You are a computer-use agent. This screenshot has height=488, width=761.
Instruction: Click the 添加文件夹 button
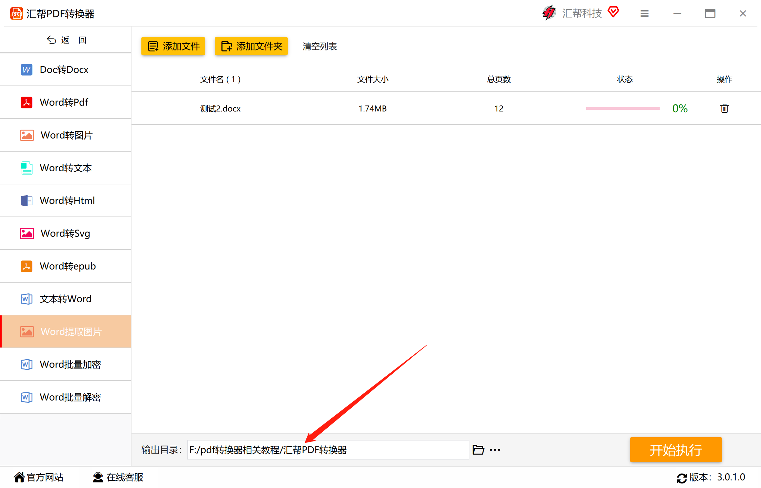point(251,46)
